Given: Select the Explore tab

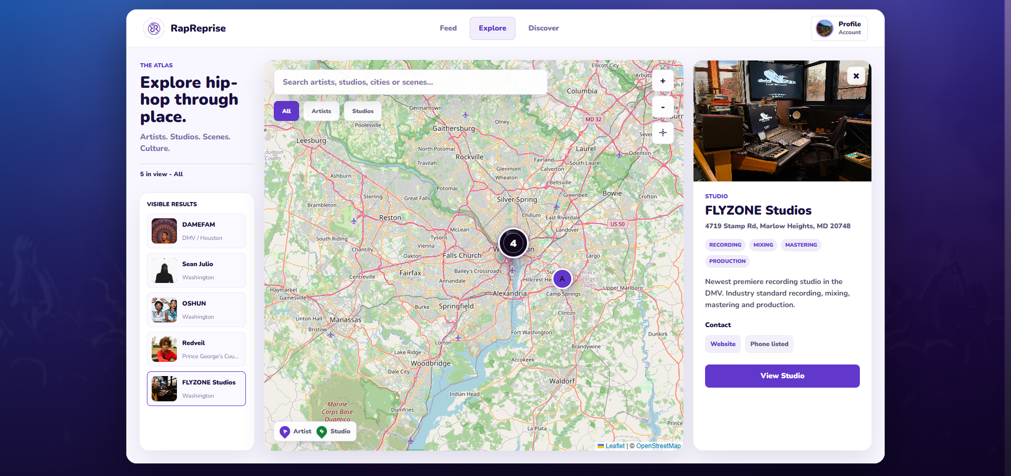Looking at the screenshot, I should coord(492,28).
